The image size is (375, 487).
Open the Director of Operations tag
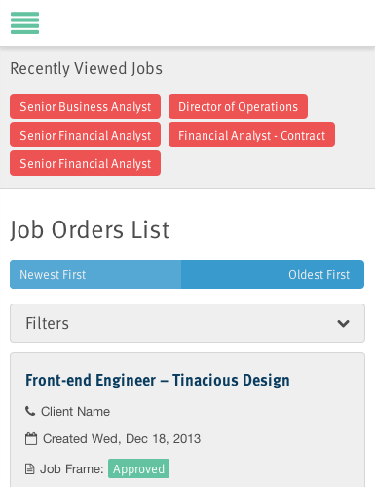238,106
